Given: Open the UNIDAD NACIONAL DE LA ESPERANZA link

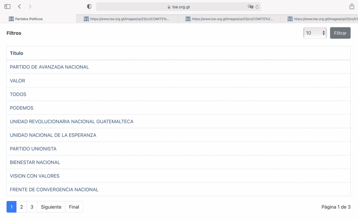Looking at the screenshot, I should point(53,135).
